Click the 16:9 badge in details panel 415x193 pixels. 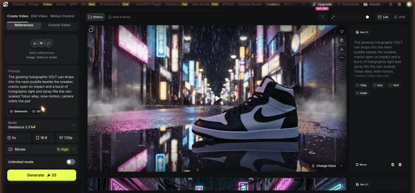point(394,85)
